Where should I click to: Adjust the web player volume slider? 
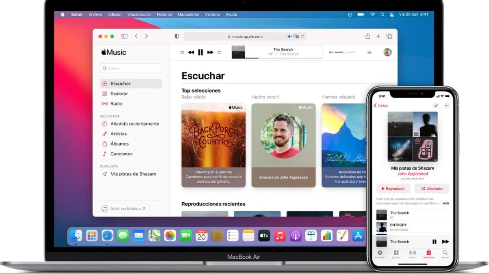tap(345, 52)
